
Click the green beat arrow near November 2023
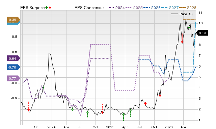point(43,87)
